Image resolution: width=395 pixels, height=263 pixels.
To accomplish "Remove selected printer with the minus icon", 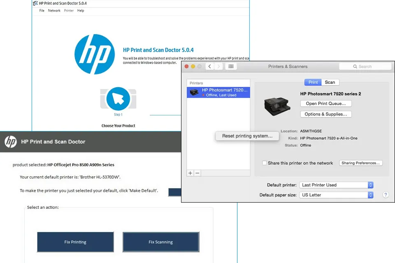I will (197, 173).
